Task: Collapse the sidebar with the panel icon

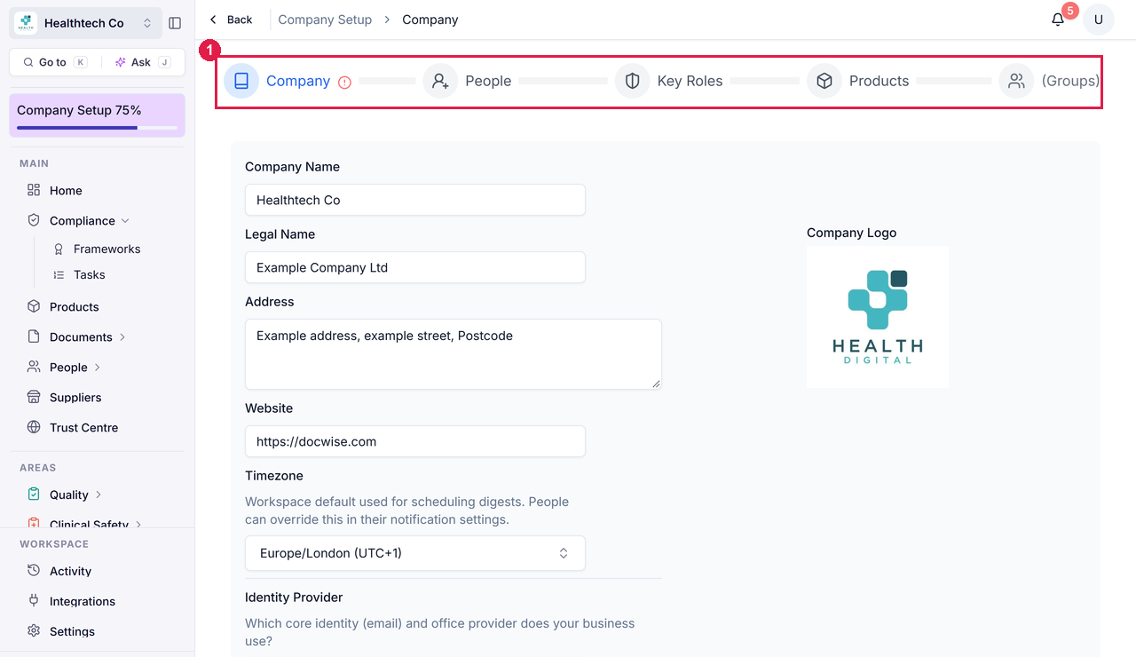Action: coord(175,23)
